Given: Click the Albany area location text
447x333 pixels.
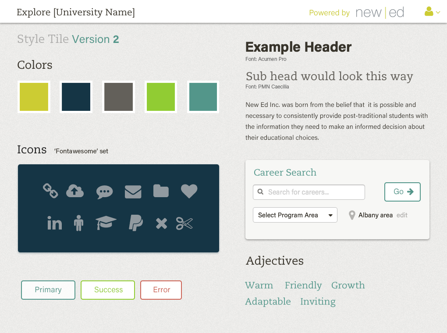Looking at the screenshot, I should (x=376, y=215).
